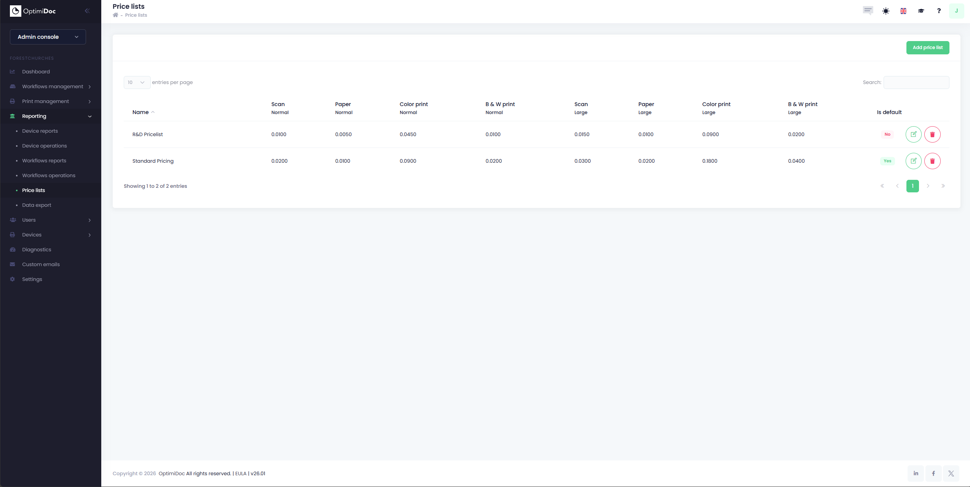The height and width of the screenshot is (487, 970).
Task: Delete the Standard Pricing price list
Action: pyautogui.click(x=932, y=161)
